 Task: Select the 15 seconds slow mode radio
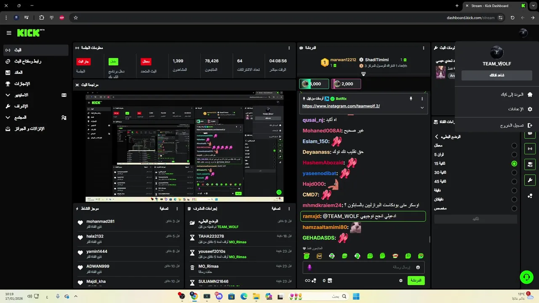tap(514, 164)
